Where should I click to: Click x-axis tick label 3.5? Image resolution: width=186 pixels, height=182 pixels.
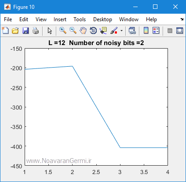coord(144,172)
